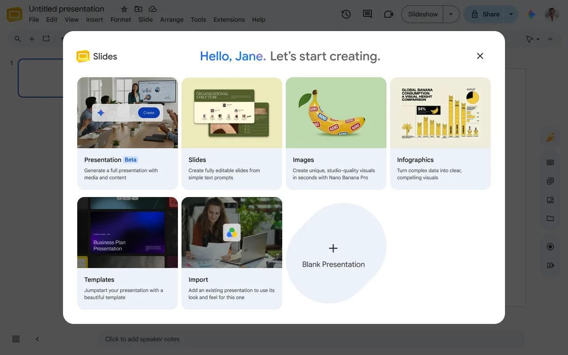Screen dimensions: 568x355
Task: Check the cloud document status icon
Action: click(153, 9)
